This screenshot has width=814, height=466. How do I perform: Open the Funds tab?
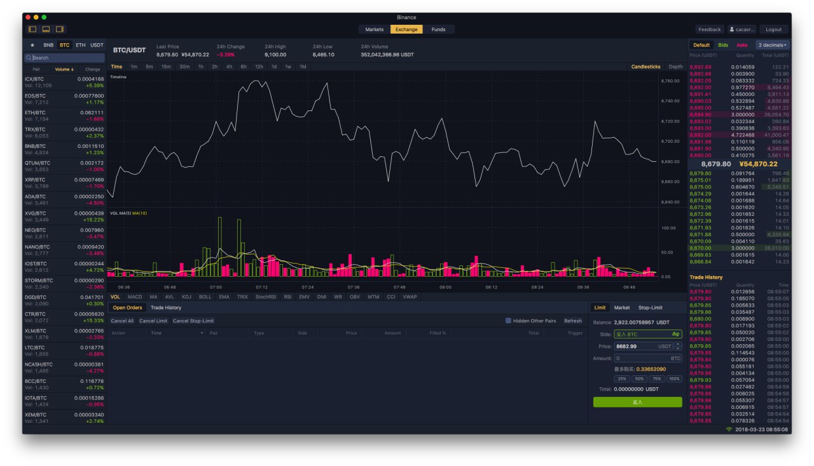[439, 29]
